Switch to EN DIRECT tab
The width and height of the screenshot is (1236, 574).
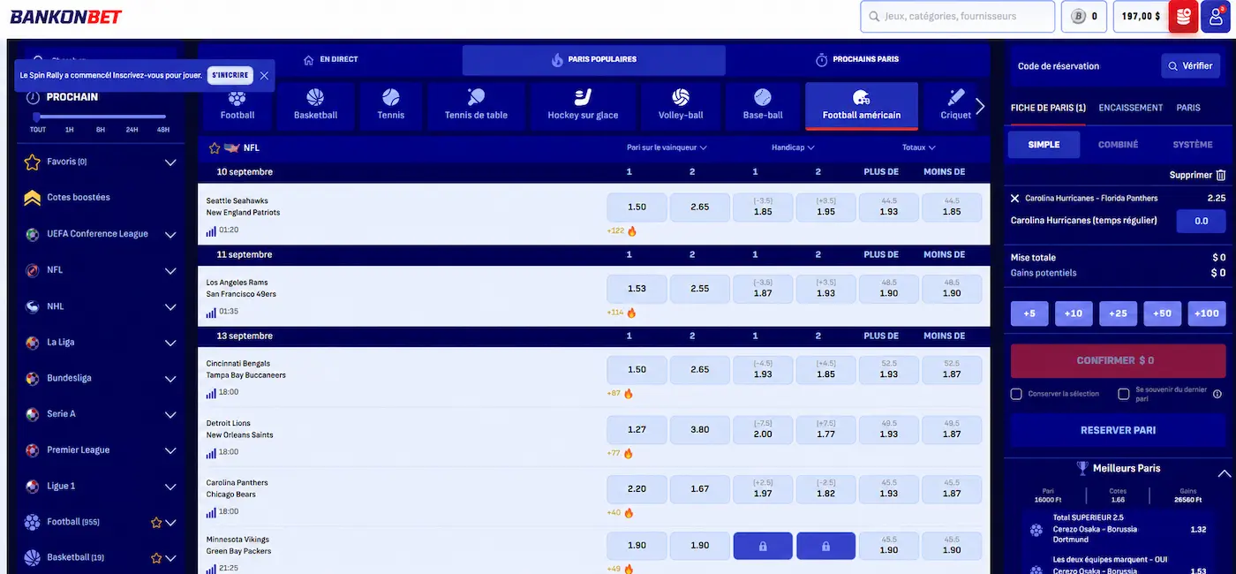click(330, 60)
